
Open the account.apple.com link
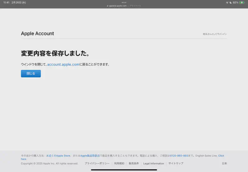coord(63,64)
